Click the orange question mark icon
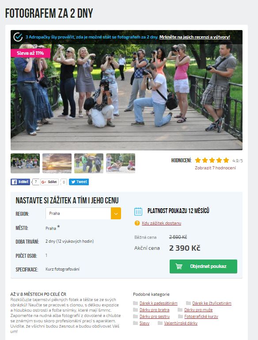 pyautogui.click(x=137, y=223)
